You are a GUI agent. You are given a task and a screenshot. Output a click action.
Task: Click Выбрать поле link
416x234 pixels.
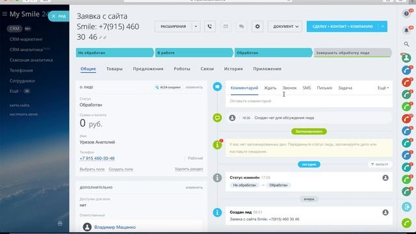point(92,169)
